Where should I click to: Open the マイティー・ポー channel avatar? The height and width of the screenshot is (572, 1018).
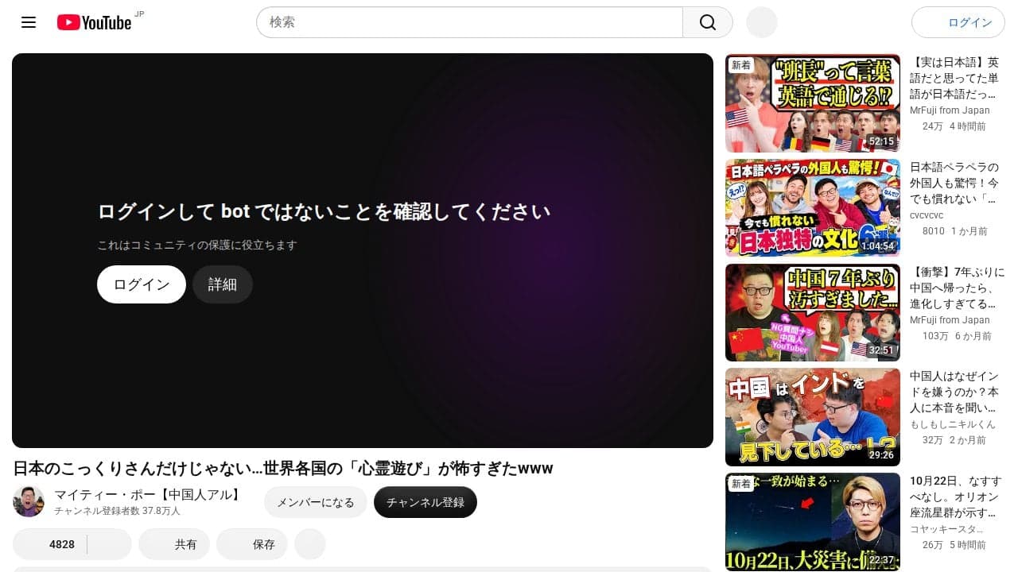coord(29,501)
